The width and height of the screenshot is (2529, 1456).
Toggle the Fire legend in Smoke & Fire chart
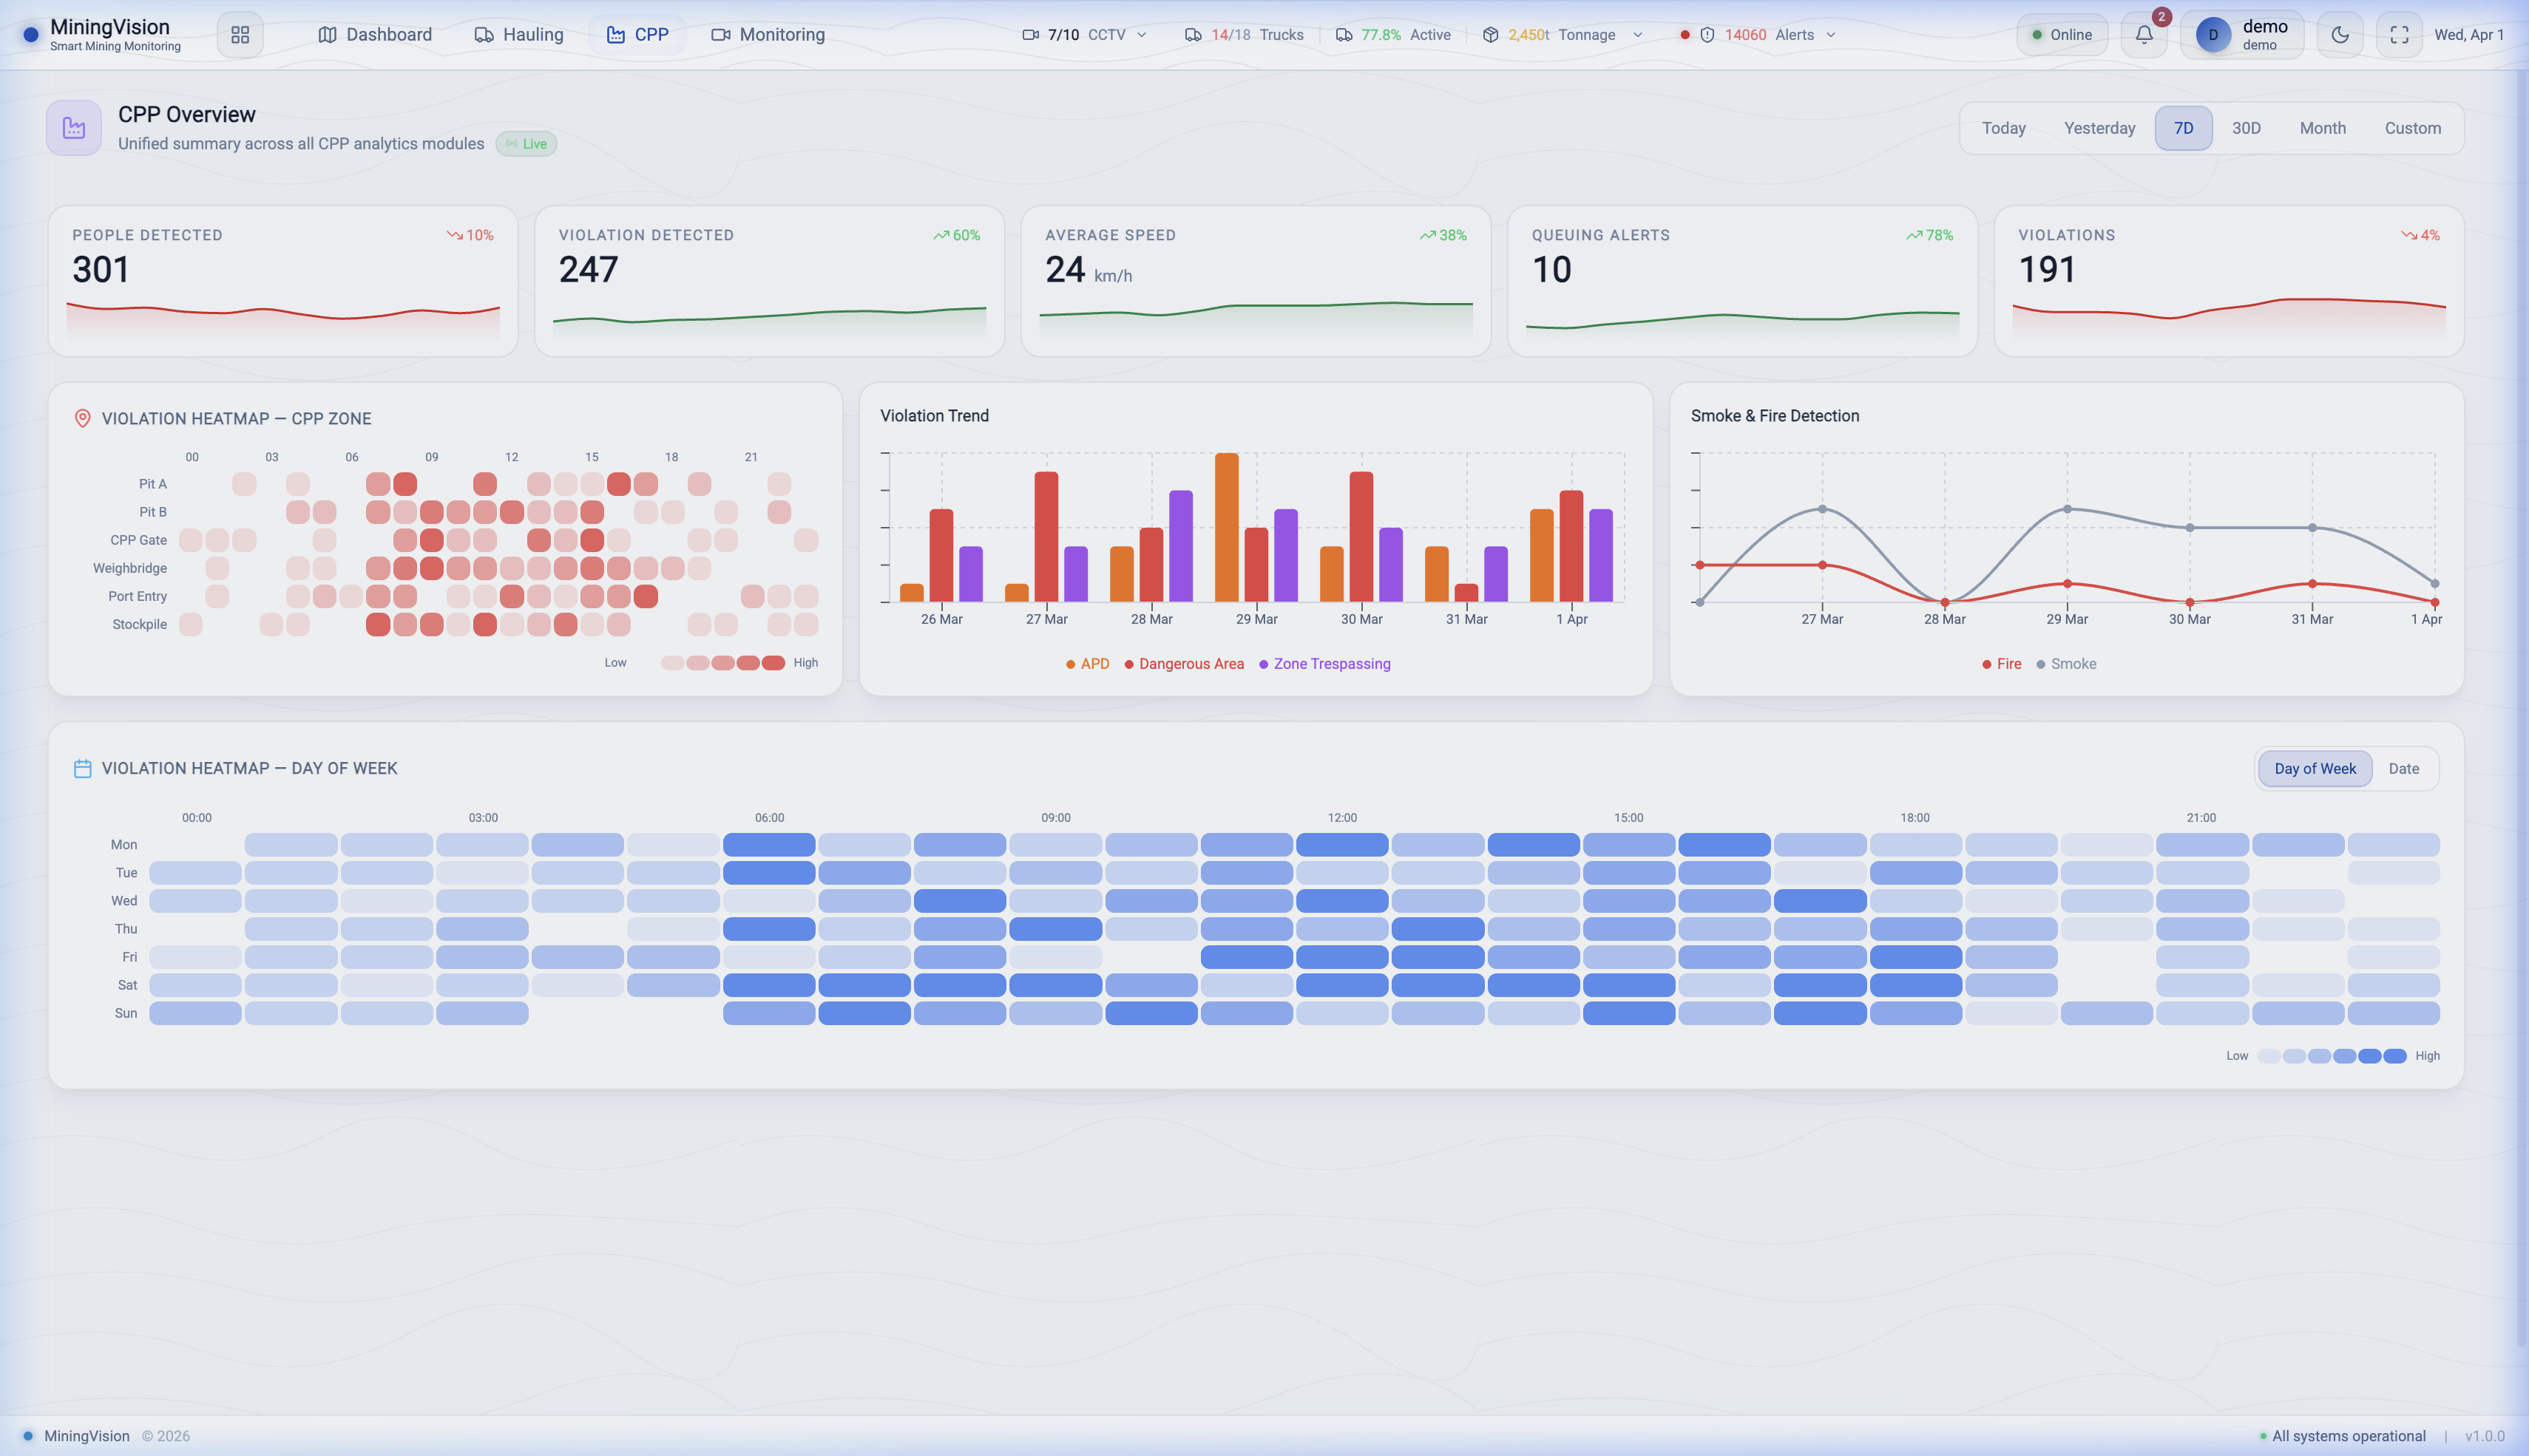pyautogui.click(x=2001, y=663)
